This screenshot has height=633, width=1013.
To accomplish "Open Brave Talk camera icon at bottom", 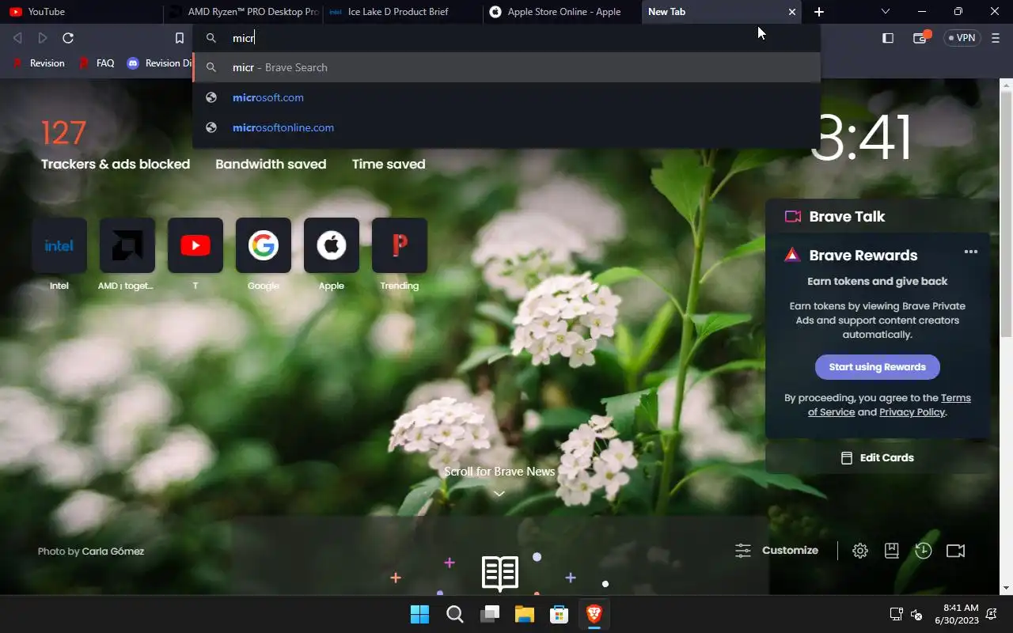I will pyautogui.click(x=955, y=551).
